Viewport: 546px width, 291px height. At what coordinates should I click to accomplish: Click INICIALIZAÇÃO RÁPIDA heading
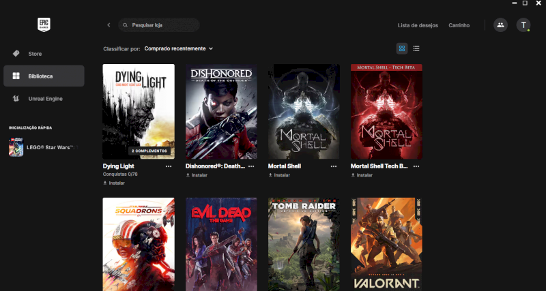[30, 128]
